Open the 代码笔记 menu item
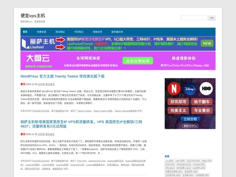The height and width of the screenshot is (177, 236). coord(79,32)
